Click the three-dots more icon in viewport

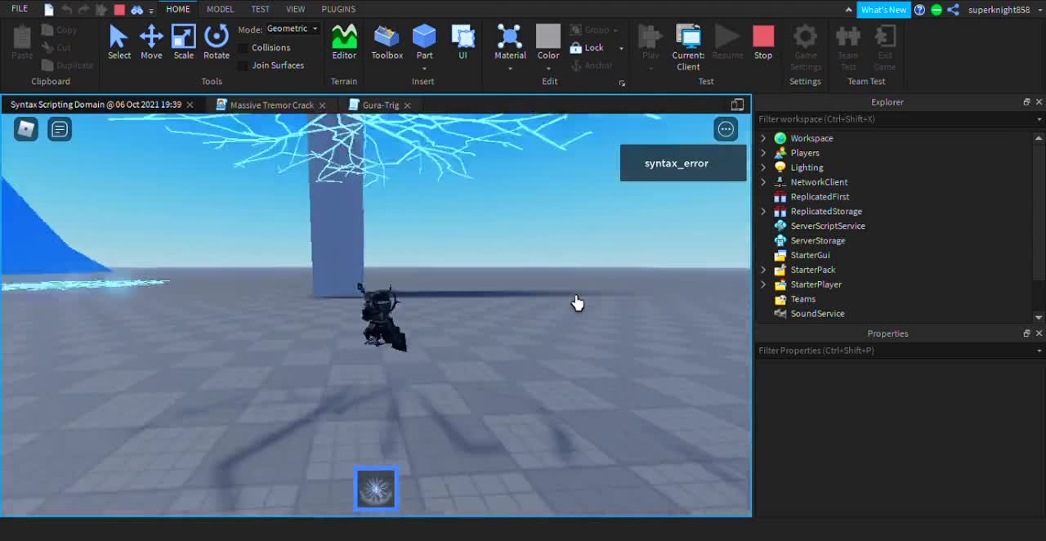click(x=726, y=129)
